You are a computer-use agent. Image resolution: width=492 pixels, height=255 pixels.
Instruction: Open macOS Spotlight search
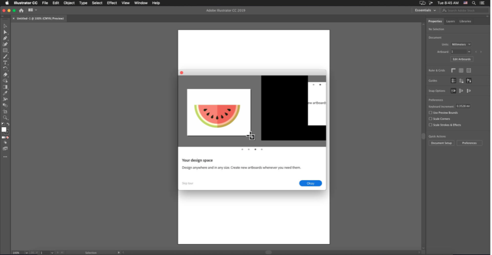click(x=473, y=3)
